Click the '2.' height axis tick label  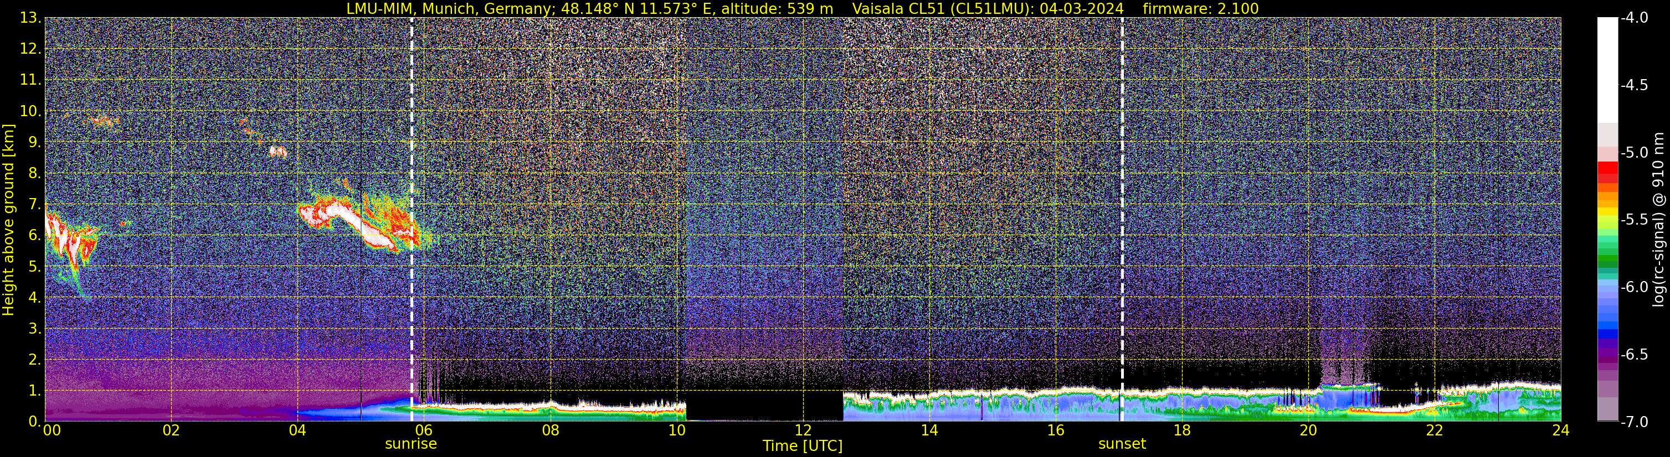pyautogui.click(x=35, y=360)
